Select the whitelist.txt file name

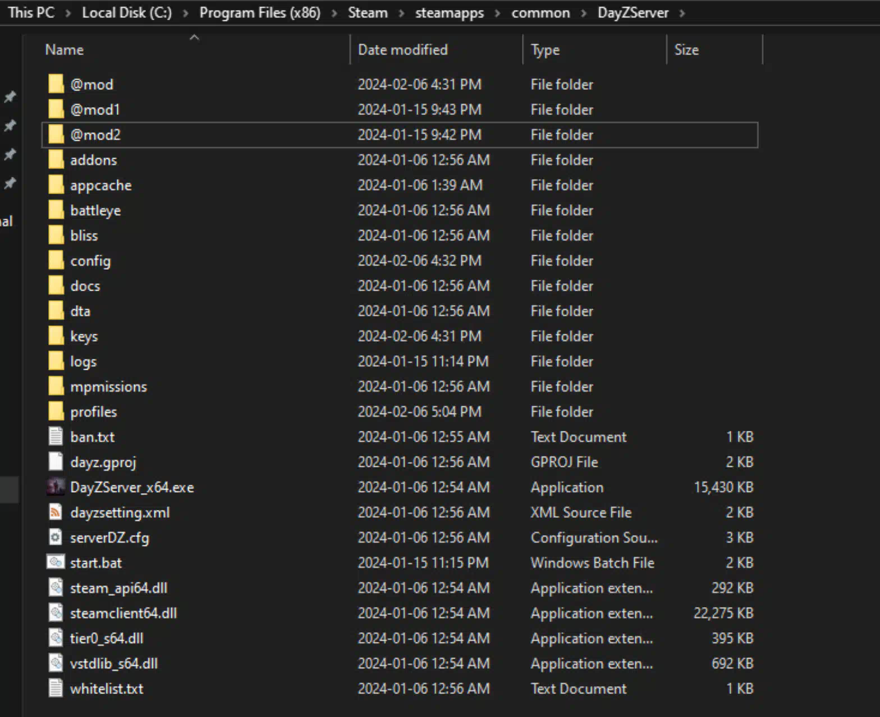click(107, 688)
